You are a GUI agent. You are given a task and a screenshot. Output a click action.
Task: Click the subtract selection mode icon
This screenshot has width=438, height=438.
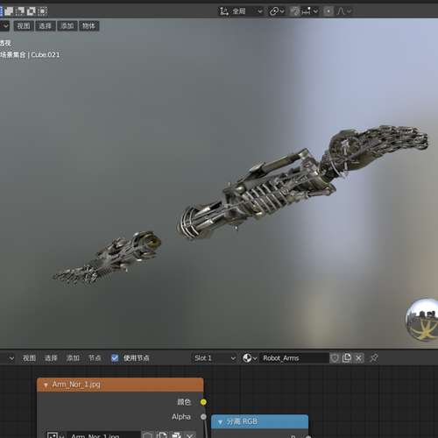pyautogui.click(x=19, y=11)
